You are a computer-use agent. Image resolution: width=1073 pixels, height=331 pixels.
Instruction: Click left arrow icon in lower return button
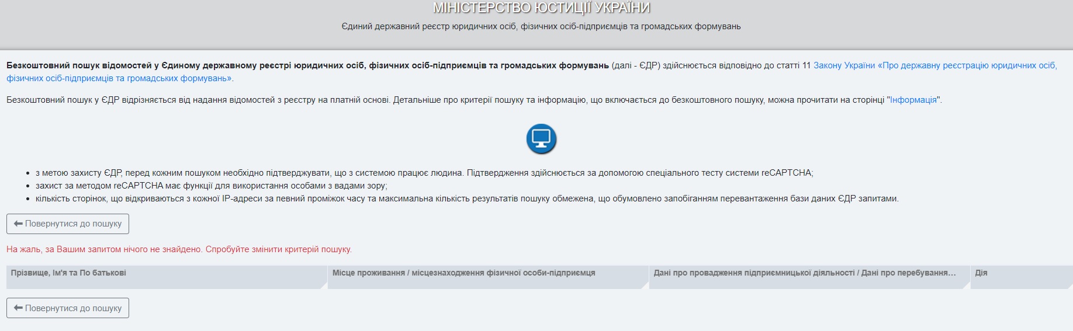tap(18, 308)
